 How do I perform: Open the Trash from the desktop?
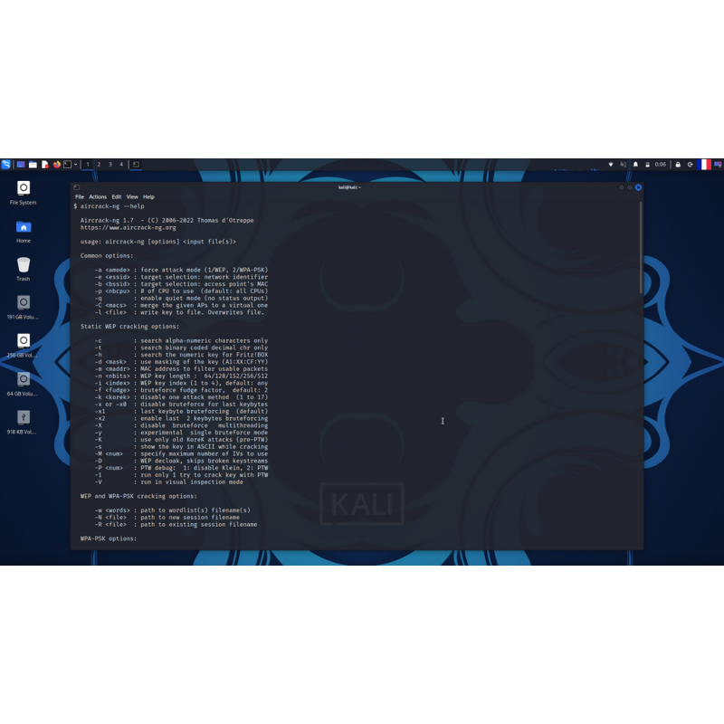pos(23,265)
